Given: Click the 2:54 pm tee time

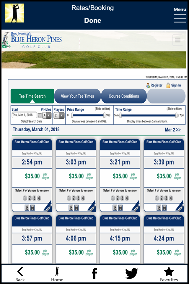Looking at the screenshot, I should click(32, 162).
